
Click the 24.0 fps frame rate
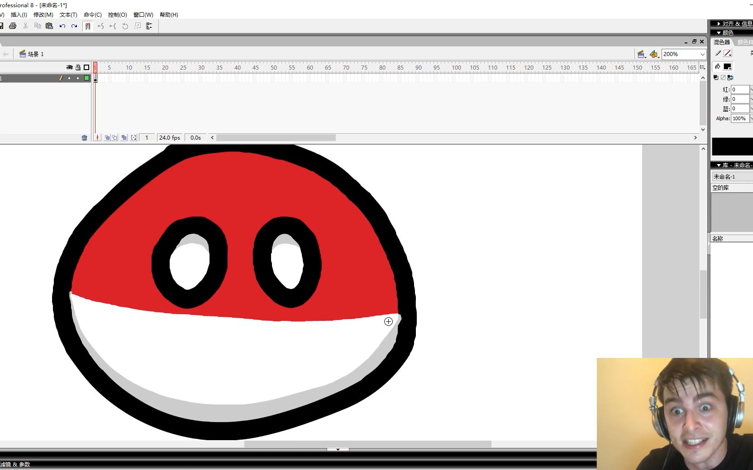(x=170, y=138)
